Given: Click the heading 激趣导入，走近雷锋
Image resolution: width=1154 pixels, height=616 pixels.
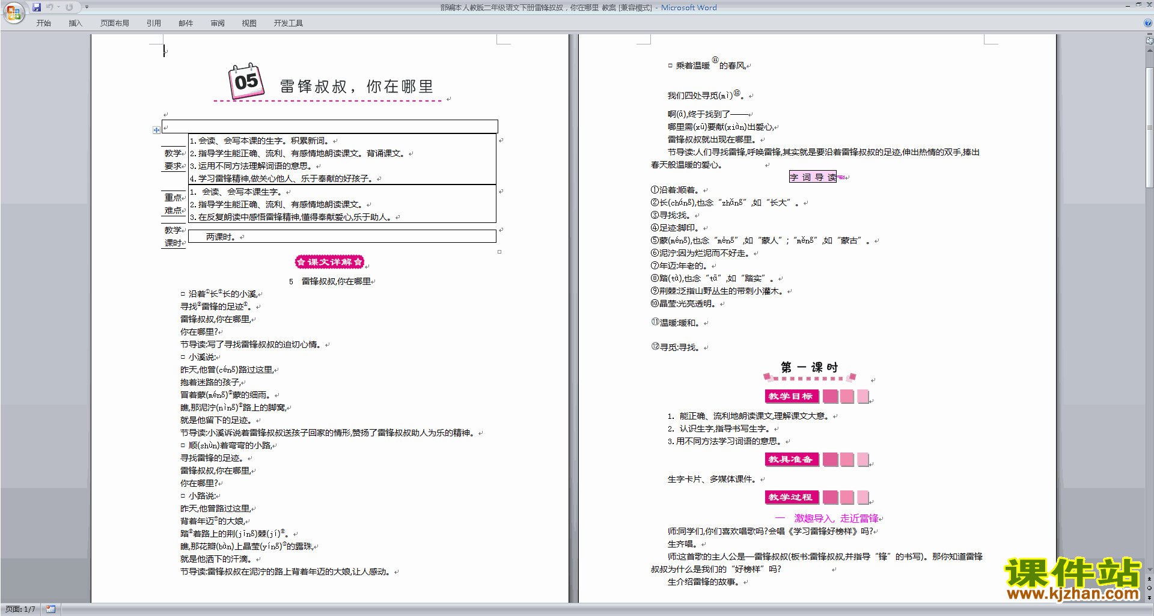Looking at the screenshot, I should pos(835,518).
